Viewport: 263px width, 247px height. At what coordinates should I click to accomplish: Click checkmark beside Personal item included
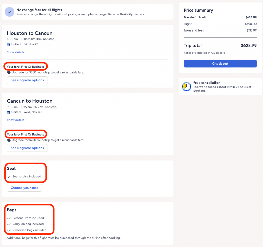click(9, 218)
